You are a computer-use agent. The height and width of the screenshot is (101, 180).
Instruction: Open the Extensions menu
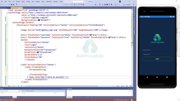(49, 1)
